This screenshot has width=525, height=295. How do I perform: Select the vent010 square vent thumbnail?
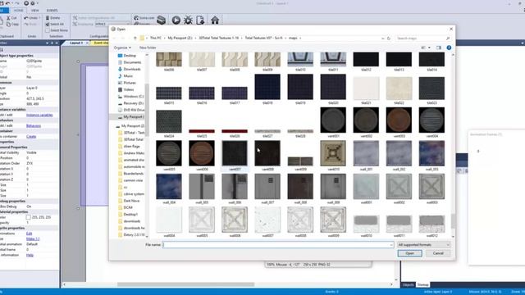pos(333,153)
